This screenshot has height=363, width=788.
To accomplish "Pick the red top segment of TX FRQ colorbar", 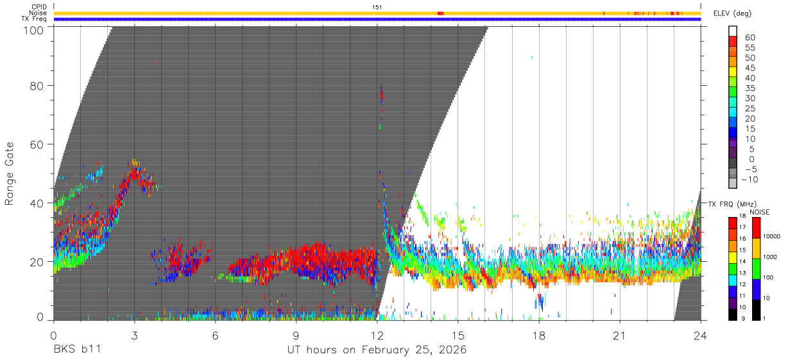I will pyautogui.click(x=732, y=223).
